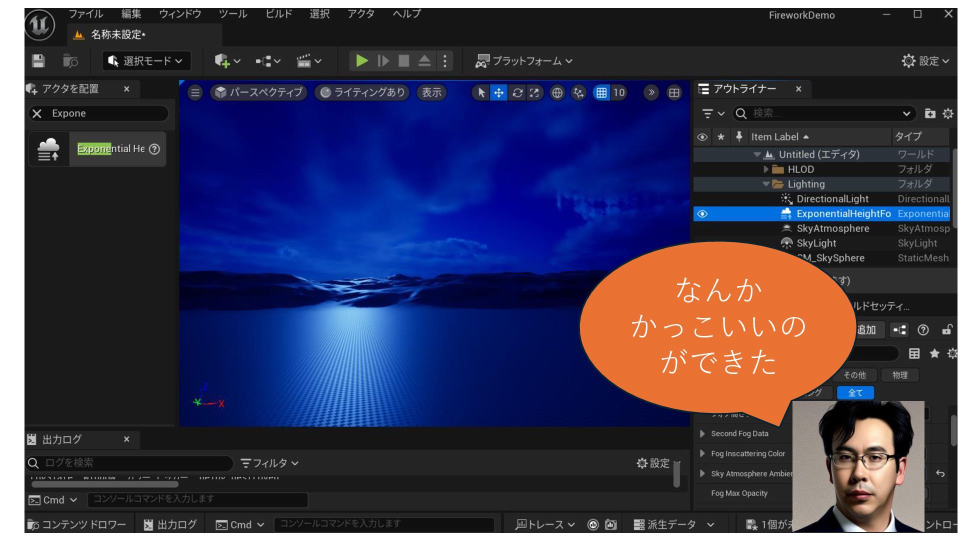Open the content browser folder-search icon
Image resolution: width=960 pixels, height=540 pixels.
[x=70, y=61]
